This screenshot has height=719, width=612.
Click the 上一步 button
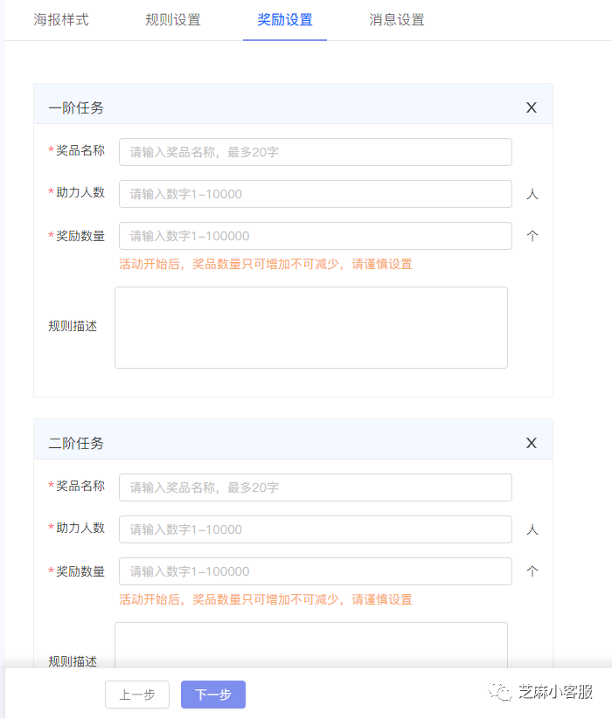coord(137,695)
